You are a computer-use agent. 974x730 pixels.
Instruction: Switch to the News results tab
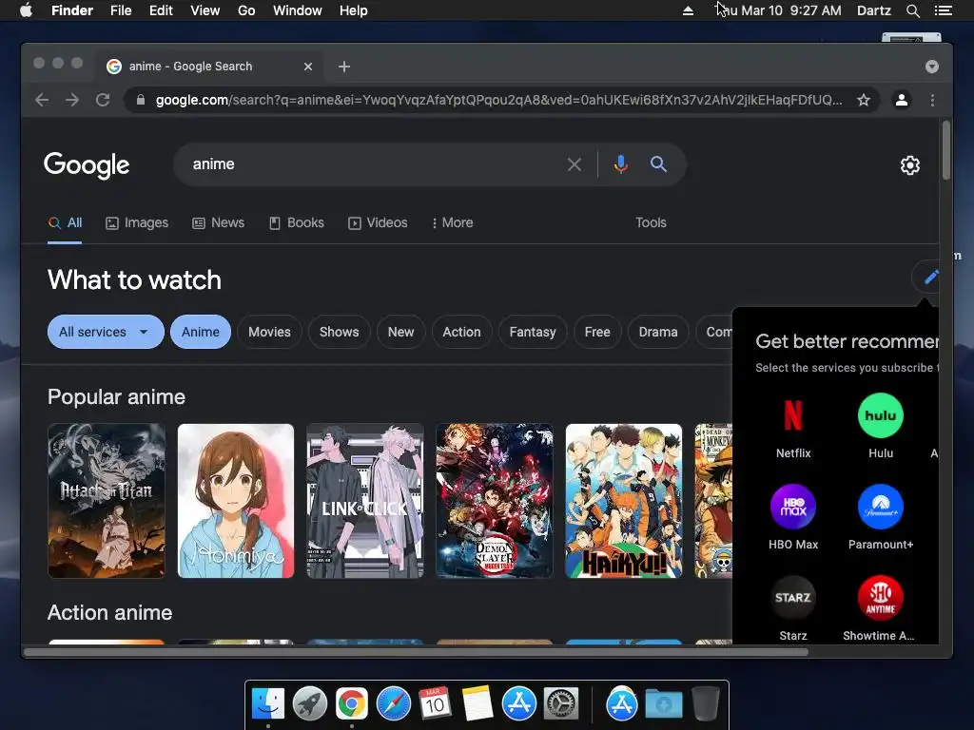point(218,222)
